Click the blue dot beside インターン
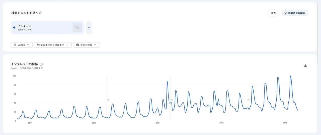321x135 pixels. 14,27
